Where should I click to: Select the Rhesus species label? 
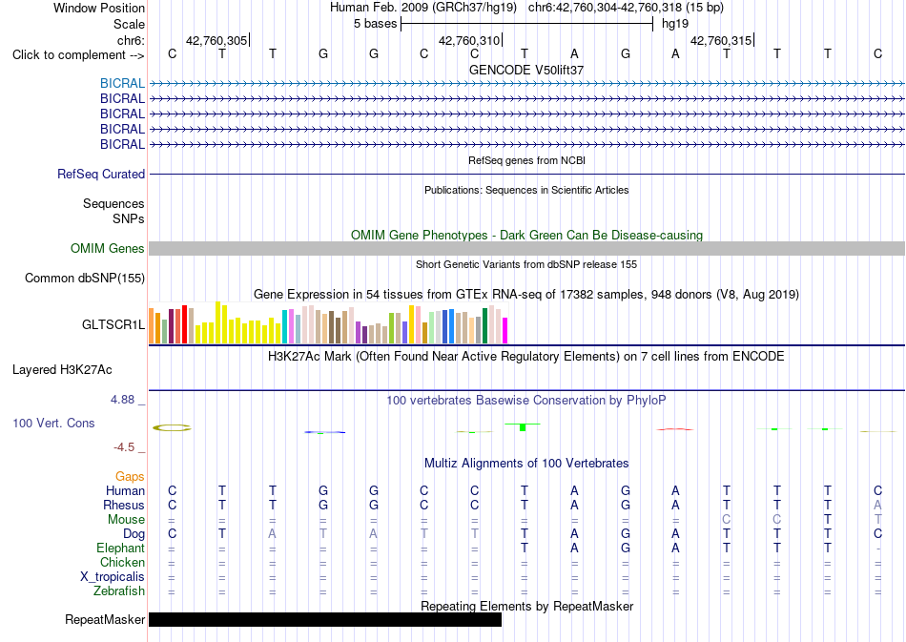(x=124, y=505)
